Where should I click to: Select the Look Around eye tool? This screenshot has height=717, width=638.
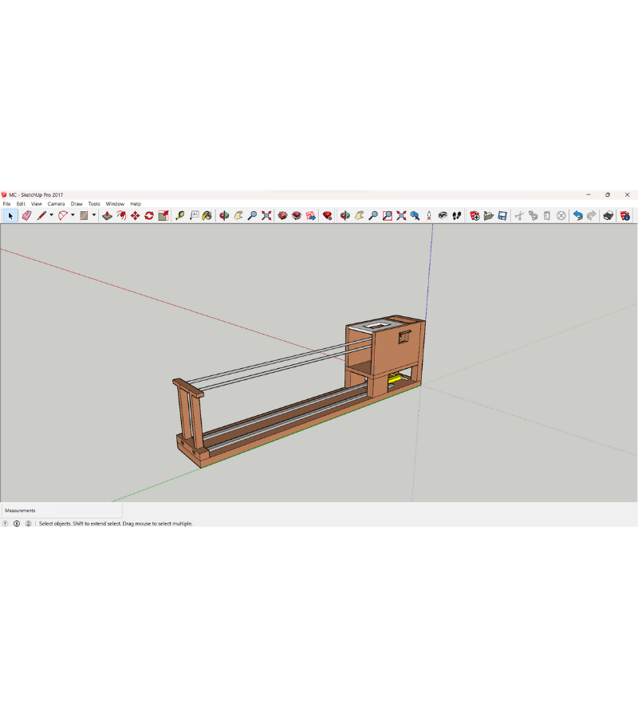pyautogui.click(x=443, y=216)
